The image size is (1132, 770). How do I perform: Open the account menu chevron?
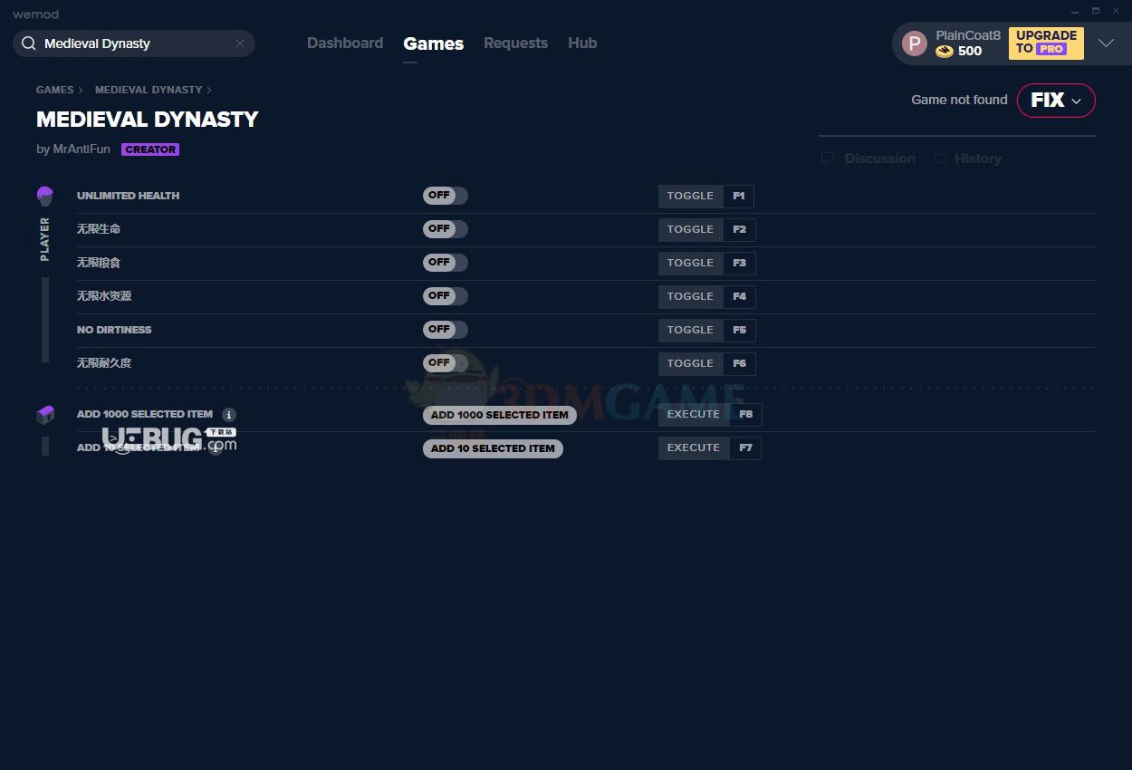pyautogui.click(x=1106, y=43)
